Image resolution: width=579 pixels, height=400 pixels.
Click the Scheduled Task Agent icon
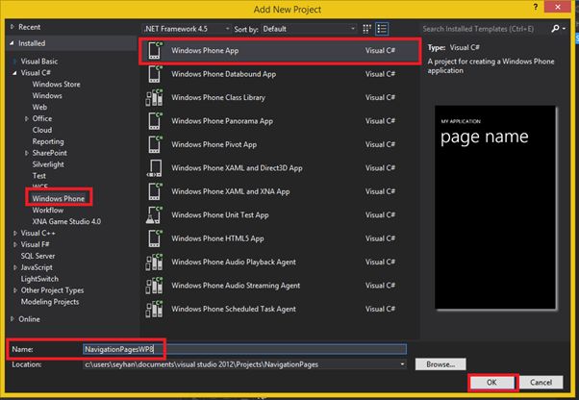[154, 309]
